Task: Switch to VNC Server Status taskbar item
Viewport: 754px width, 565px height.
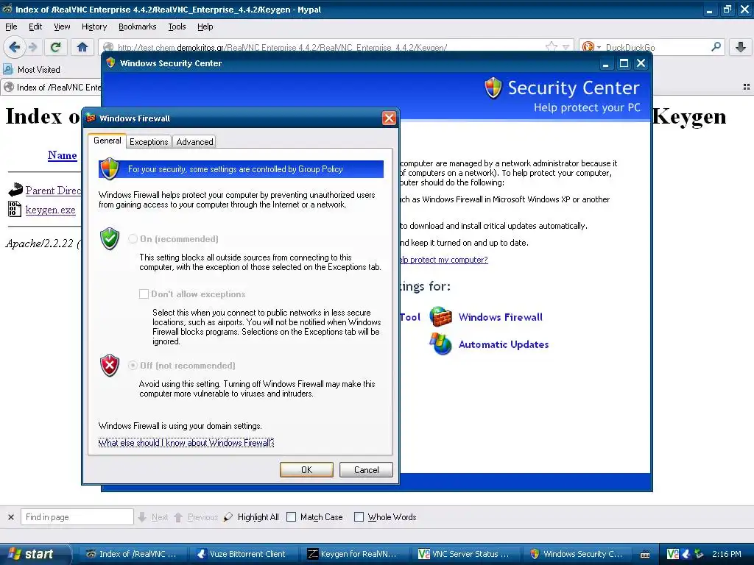Action: pyautogui.click(x=465, y=554)
